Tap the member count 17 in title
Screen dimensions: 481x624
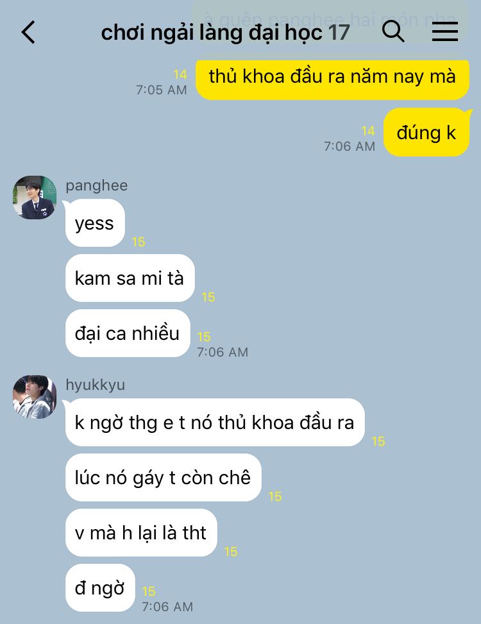(x=339, y=33)
